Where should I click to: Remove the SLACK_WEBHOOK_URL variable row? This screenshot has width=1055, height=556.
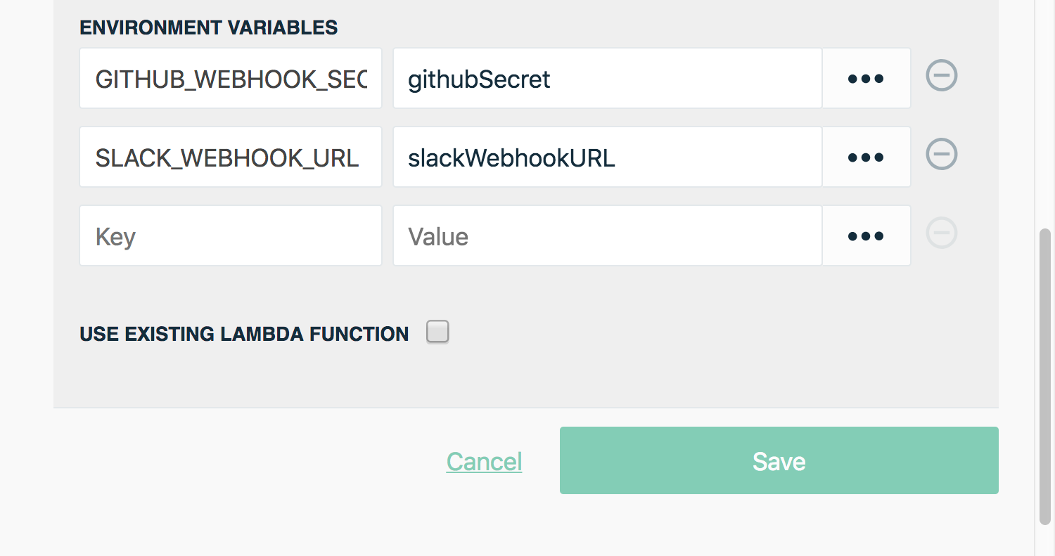pos(941,154)
